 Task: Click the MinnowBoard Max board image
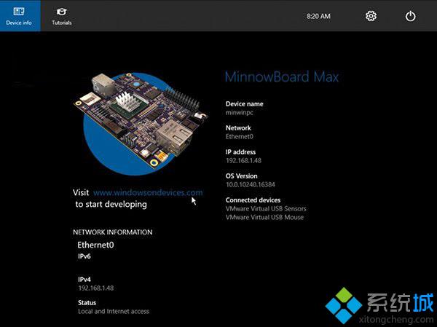[x=141, y=122]
